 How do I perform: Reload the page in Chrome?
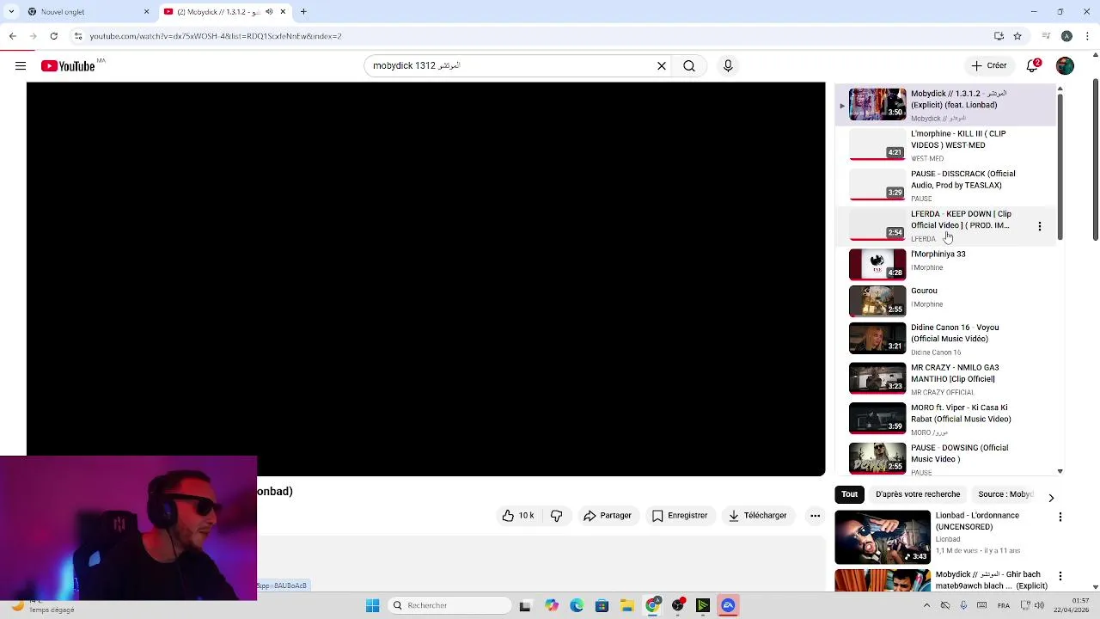coord(53,36)
